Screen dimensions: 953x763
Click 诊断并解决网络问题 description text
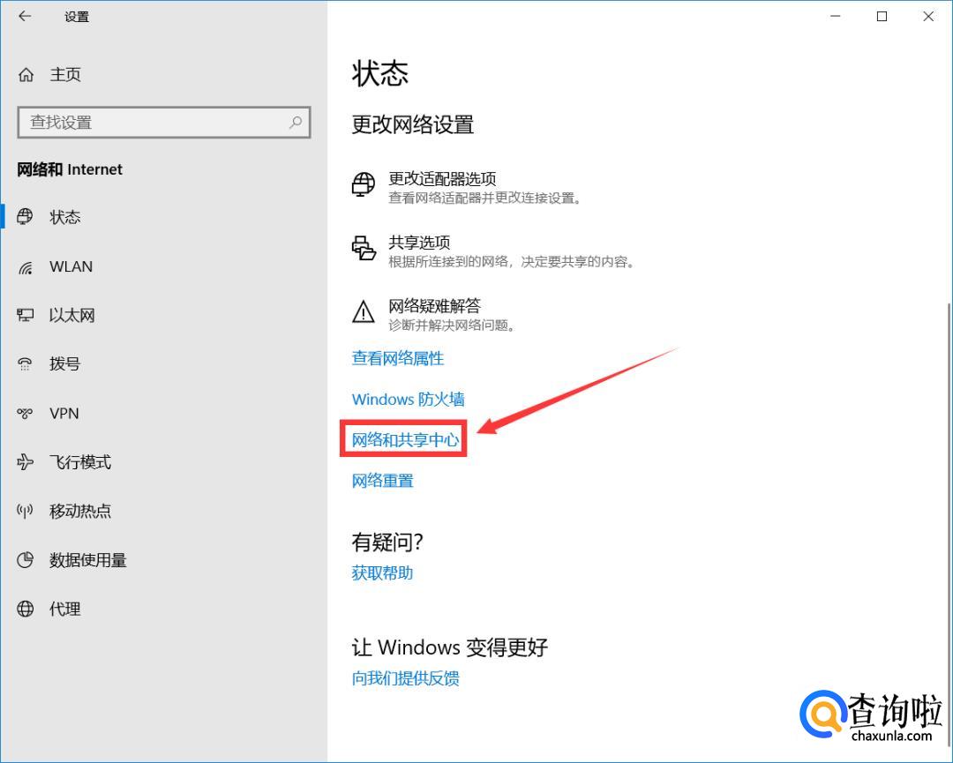pos(452,325)
